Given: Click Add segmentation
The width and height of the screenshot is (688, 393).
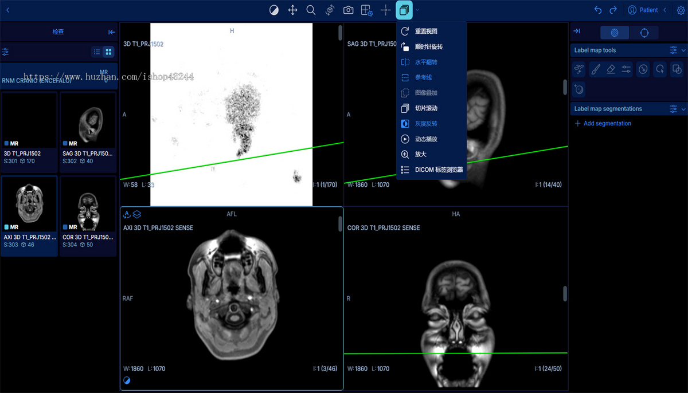Looking at the screenshot, I should pos(603,123).
